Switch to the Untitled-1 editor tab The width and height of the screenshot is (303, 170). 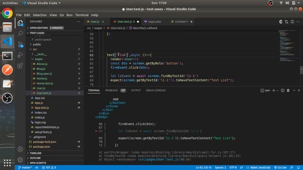181,22
